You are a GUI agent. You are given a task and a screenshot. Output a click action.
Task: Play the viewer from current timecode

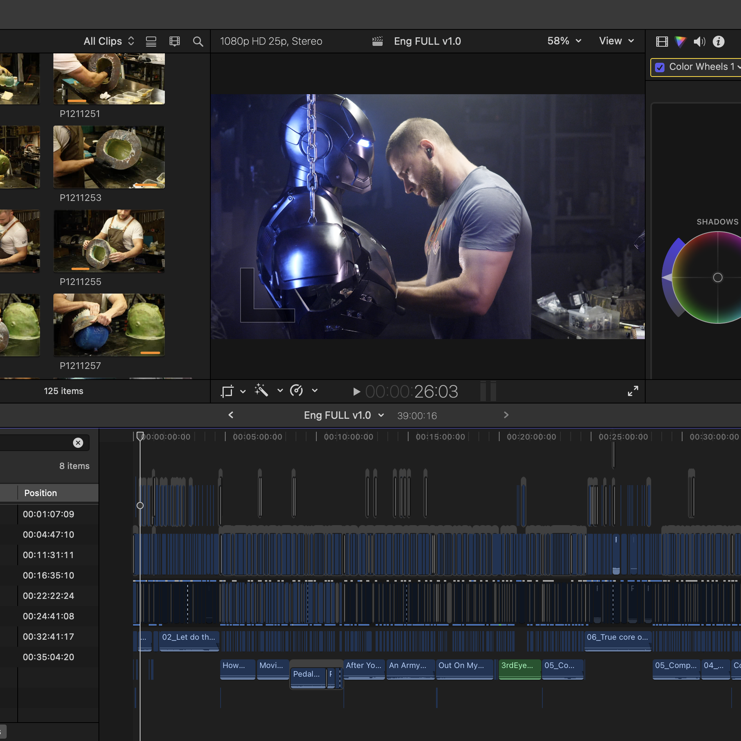[x=356, y=391]
